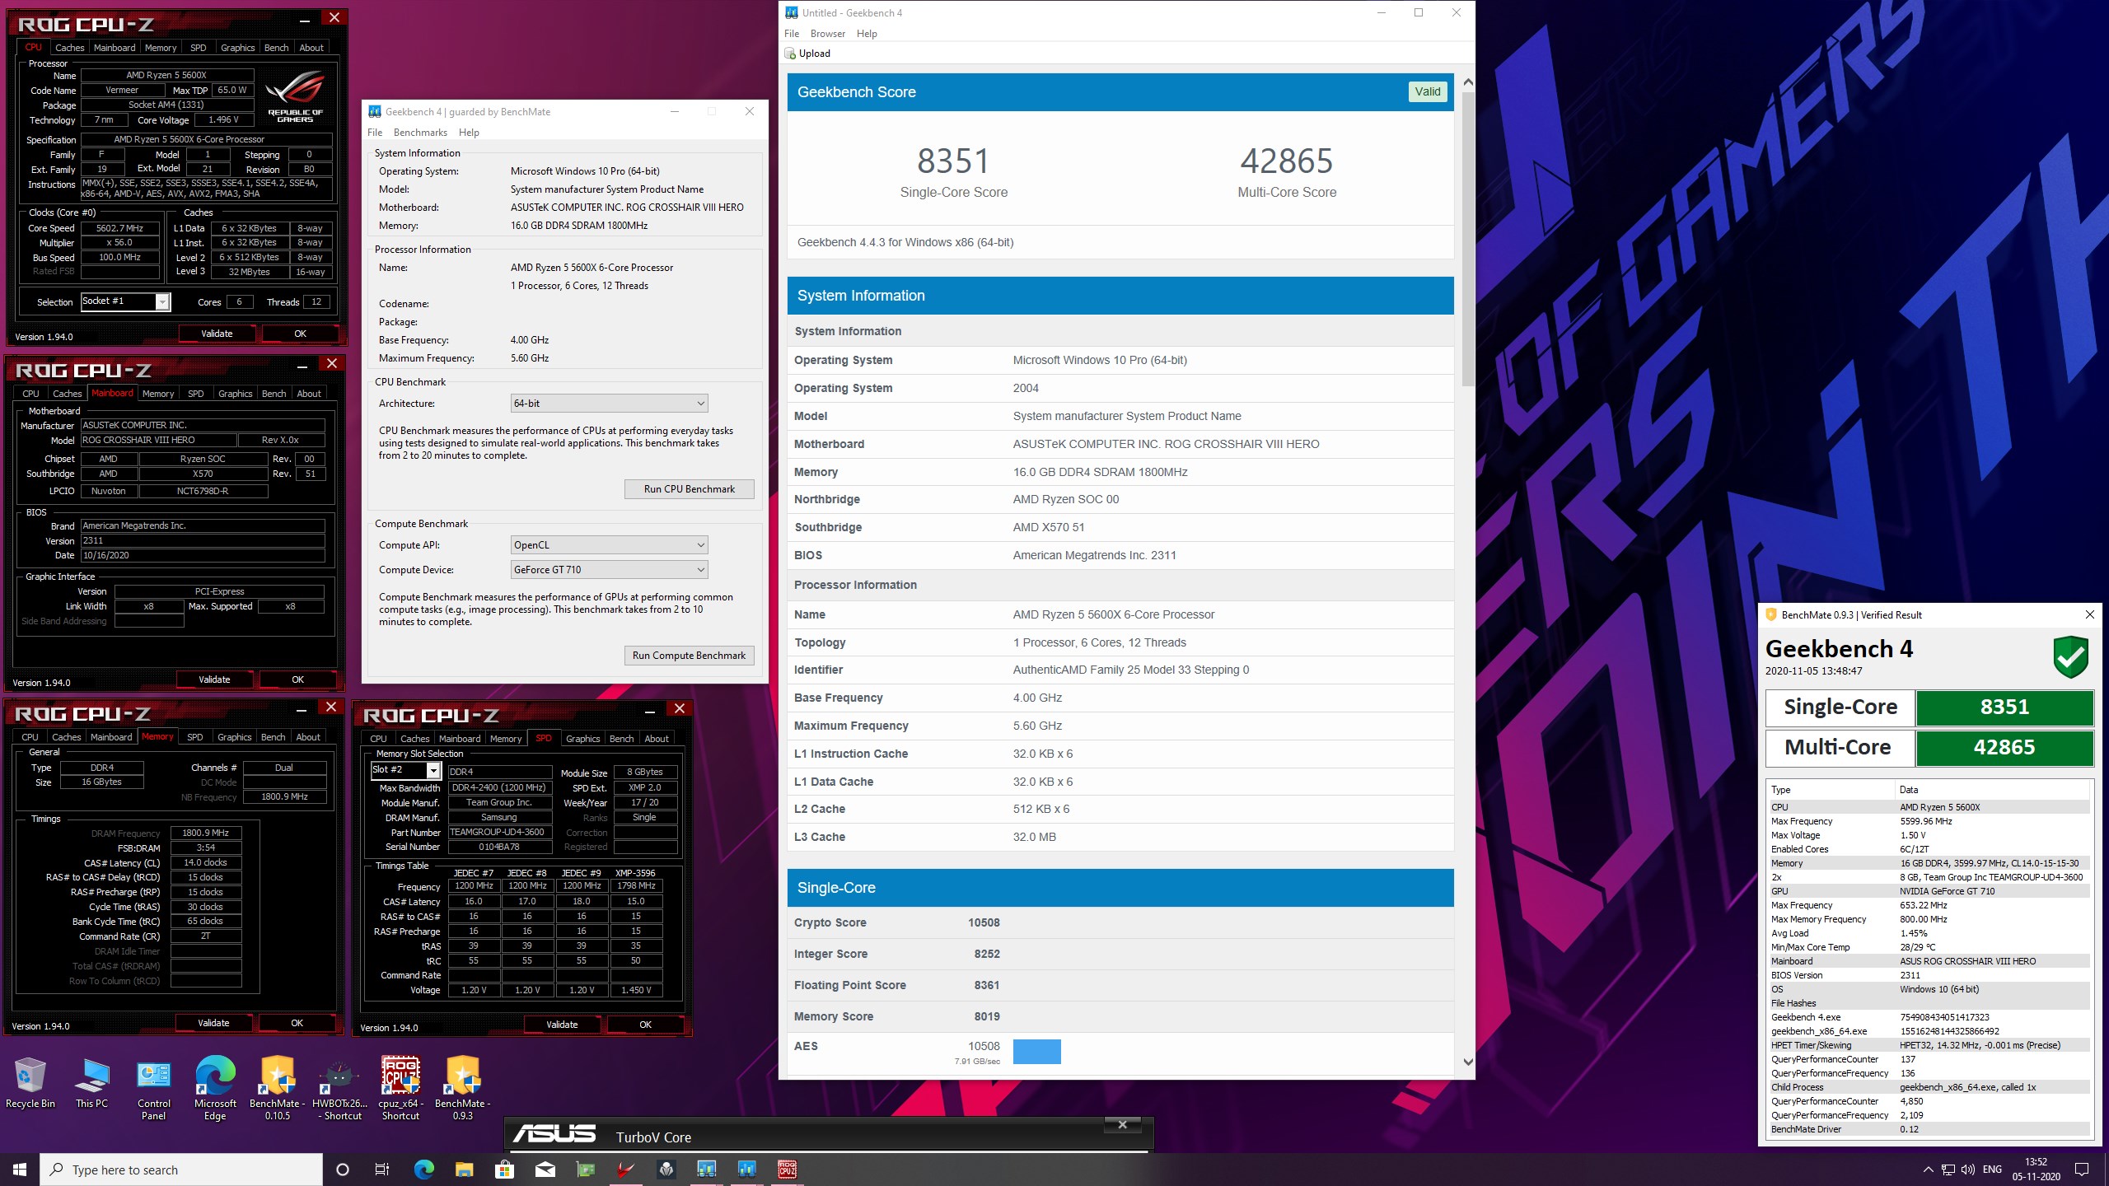
Task: Show hidden system tray icons
Action: (x=1928, y=1170)
